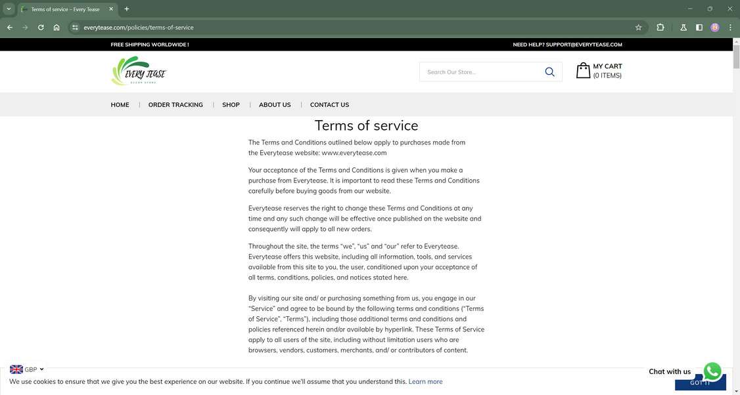Go to the Shop menu item
740x395 pixels.
pyautogui.click(x=231, y=105)
